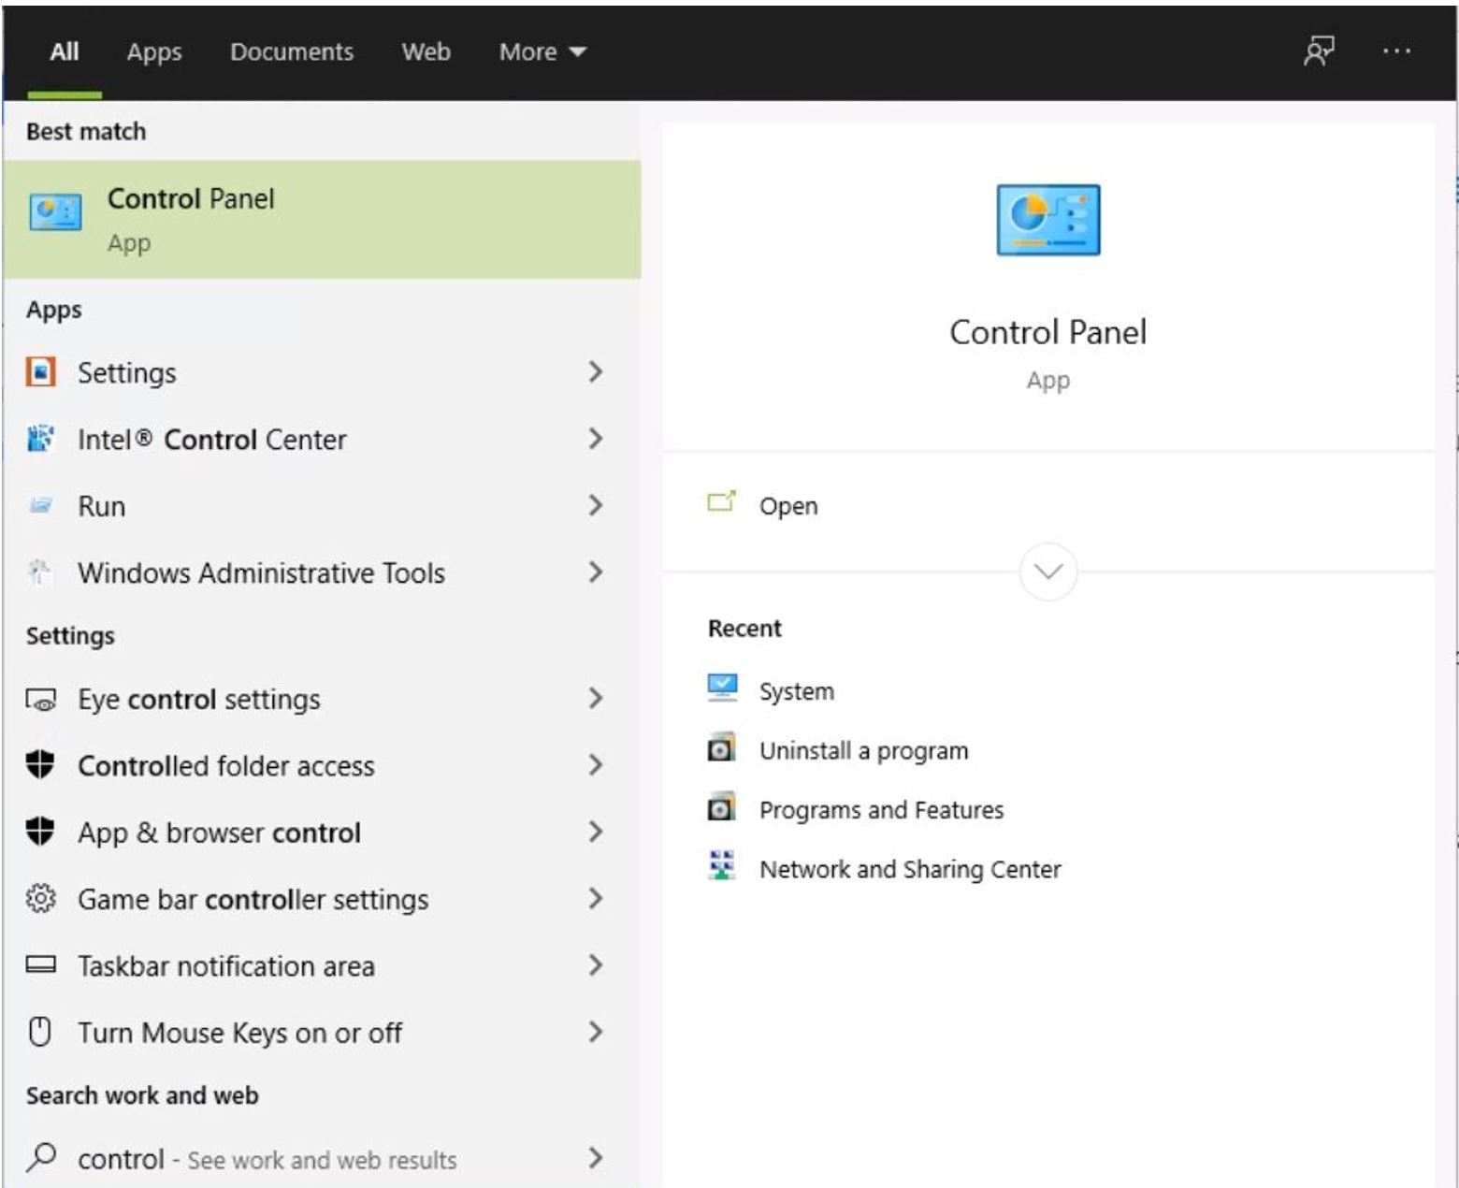Viewport: 1459px width, 1188px height.
Task: Expand the Run result arrow
Action: [596, 506]
